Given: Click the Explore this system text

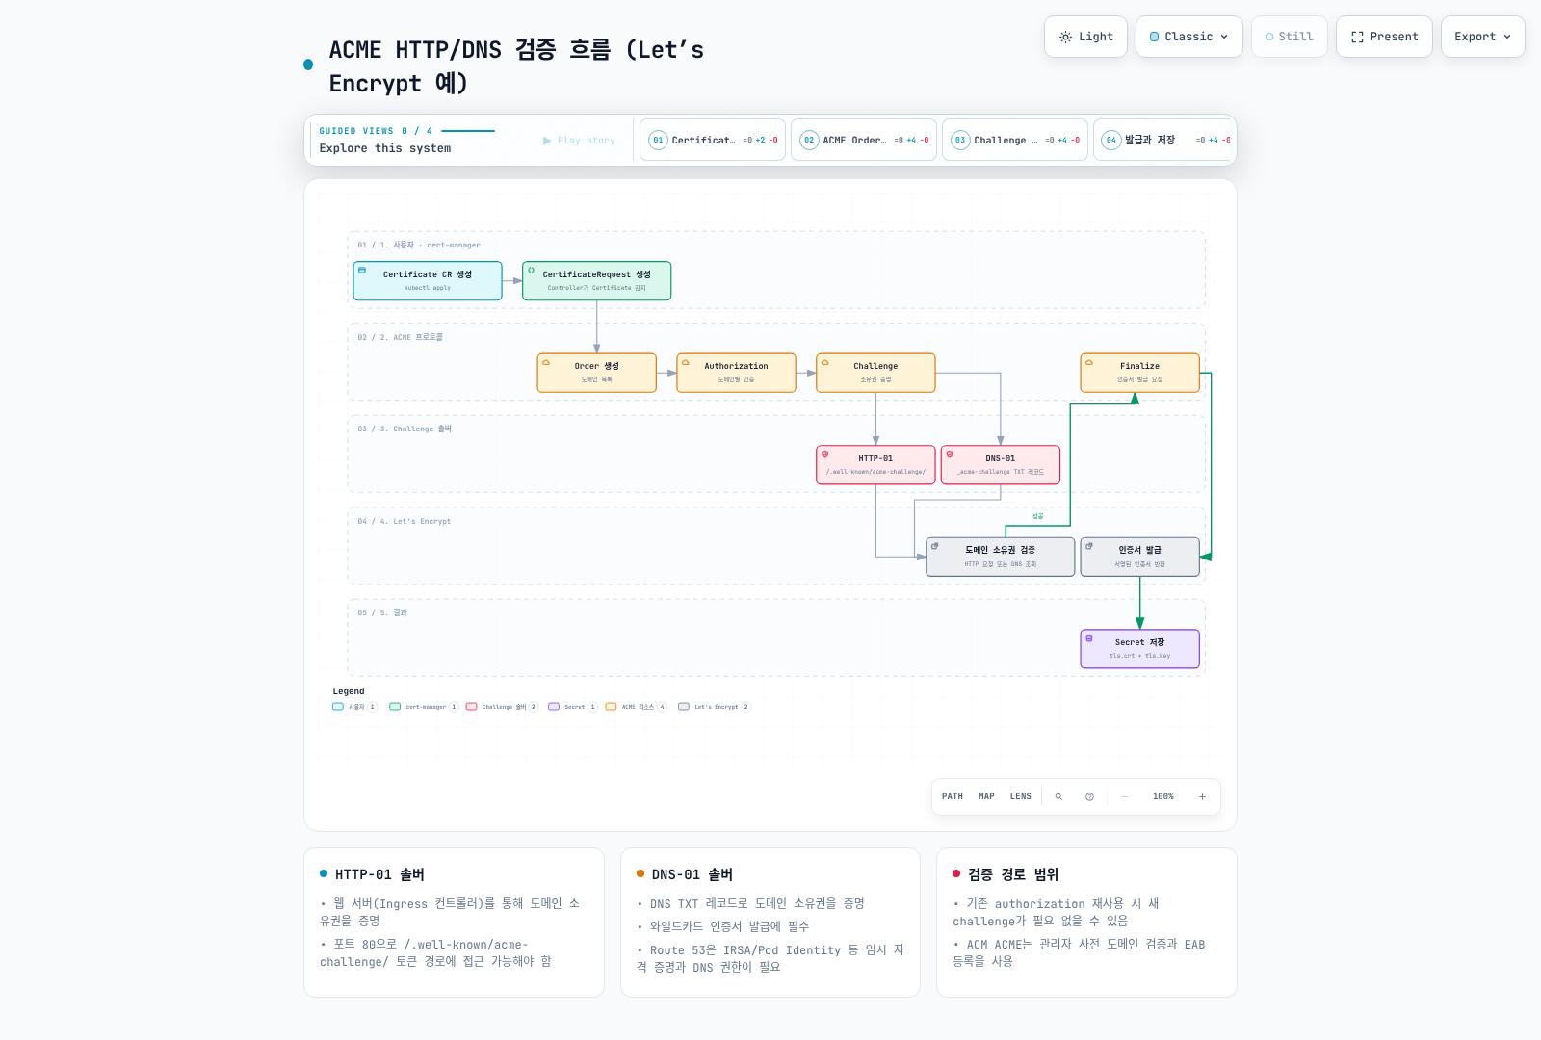Looking at the screenshot, I should tap(385, 148).
